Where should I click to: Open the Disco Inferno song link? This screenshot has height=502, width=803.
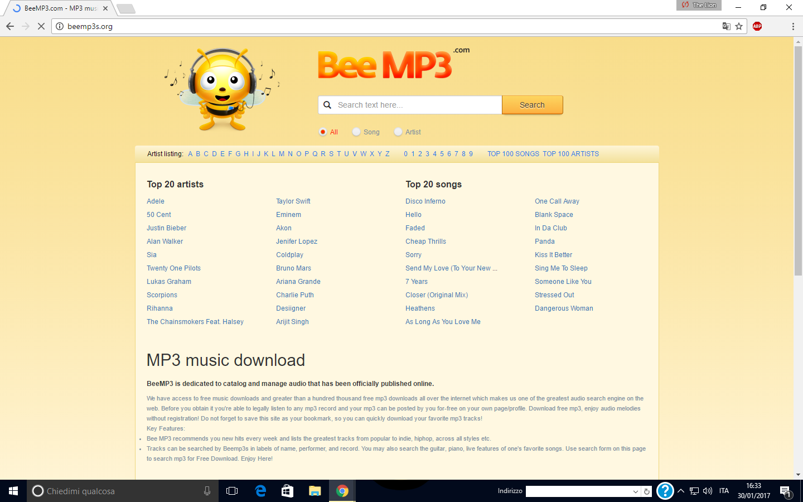point(425,201)
